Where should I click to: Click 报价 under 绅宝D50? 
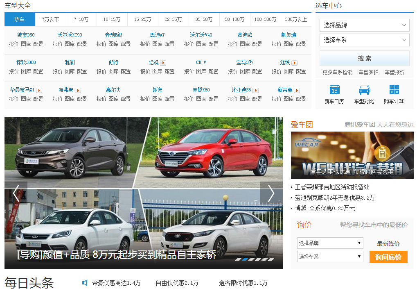[x=14, y=44]
